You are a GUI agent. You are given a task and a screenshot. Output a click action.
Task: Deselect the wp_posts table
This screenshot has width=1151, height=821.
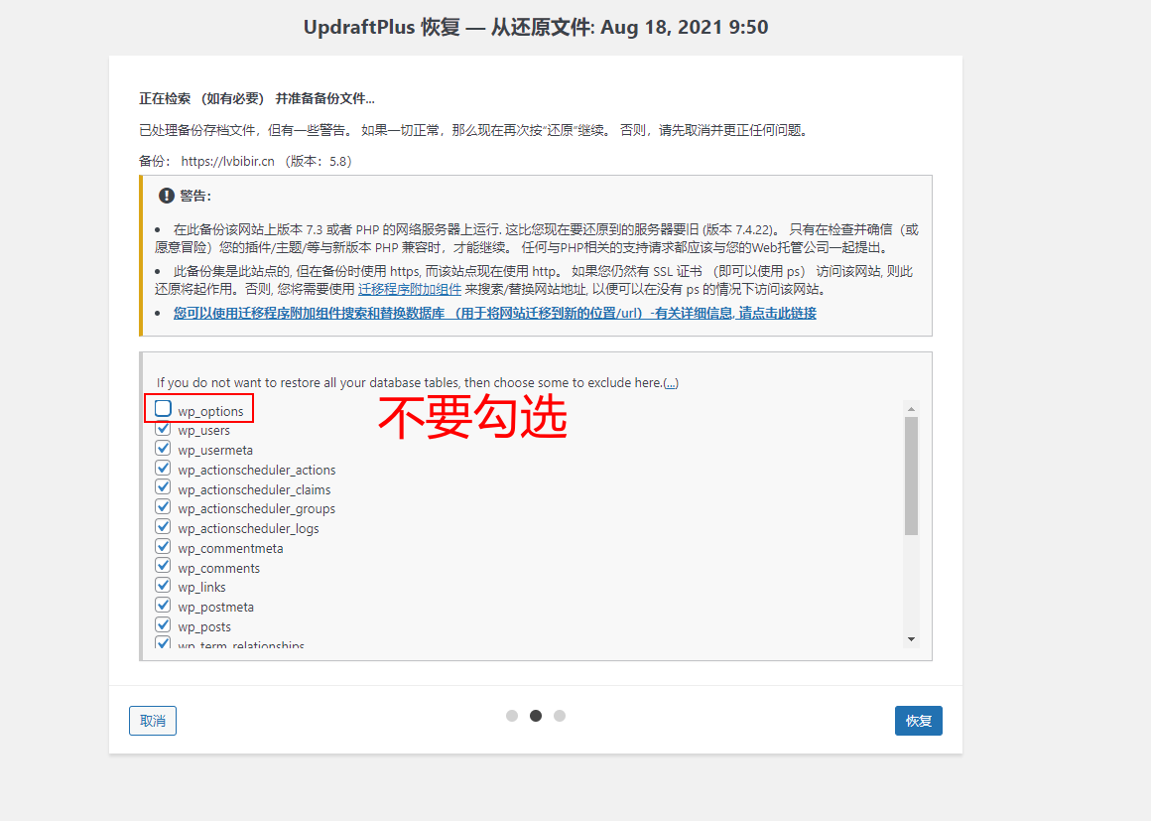(163, 625)
